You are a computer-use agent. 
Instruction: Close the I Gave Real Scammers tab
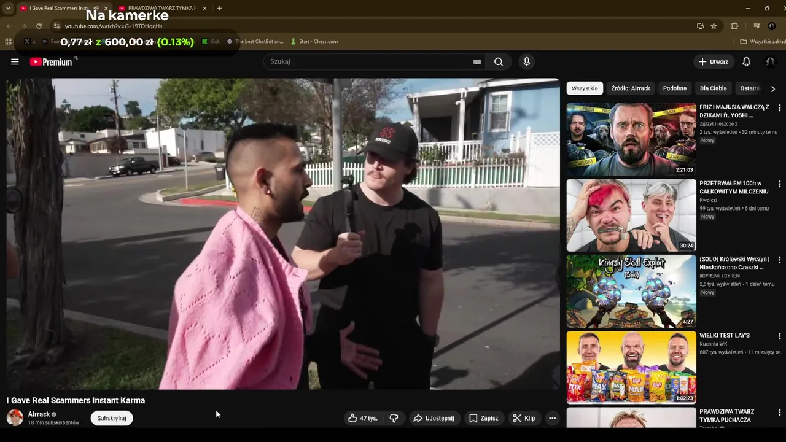coord(106,8)
